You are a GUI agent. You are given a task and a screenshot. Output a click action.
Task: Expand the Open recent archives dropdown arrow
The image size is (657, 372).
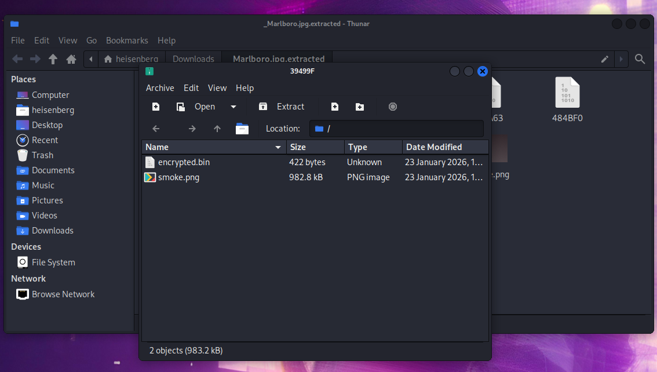233,107
